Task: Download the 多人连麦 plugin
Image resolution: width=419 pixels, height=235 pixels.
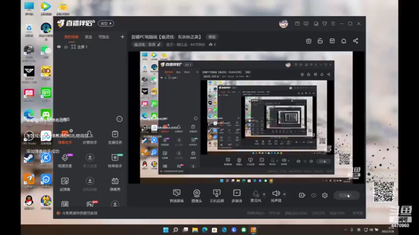Action: [90, 161]
